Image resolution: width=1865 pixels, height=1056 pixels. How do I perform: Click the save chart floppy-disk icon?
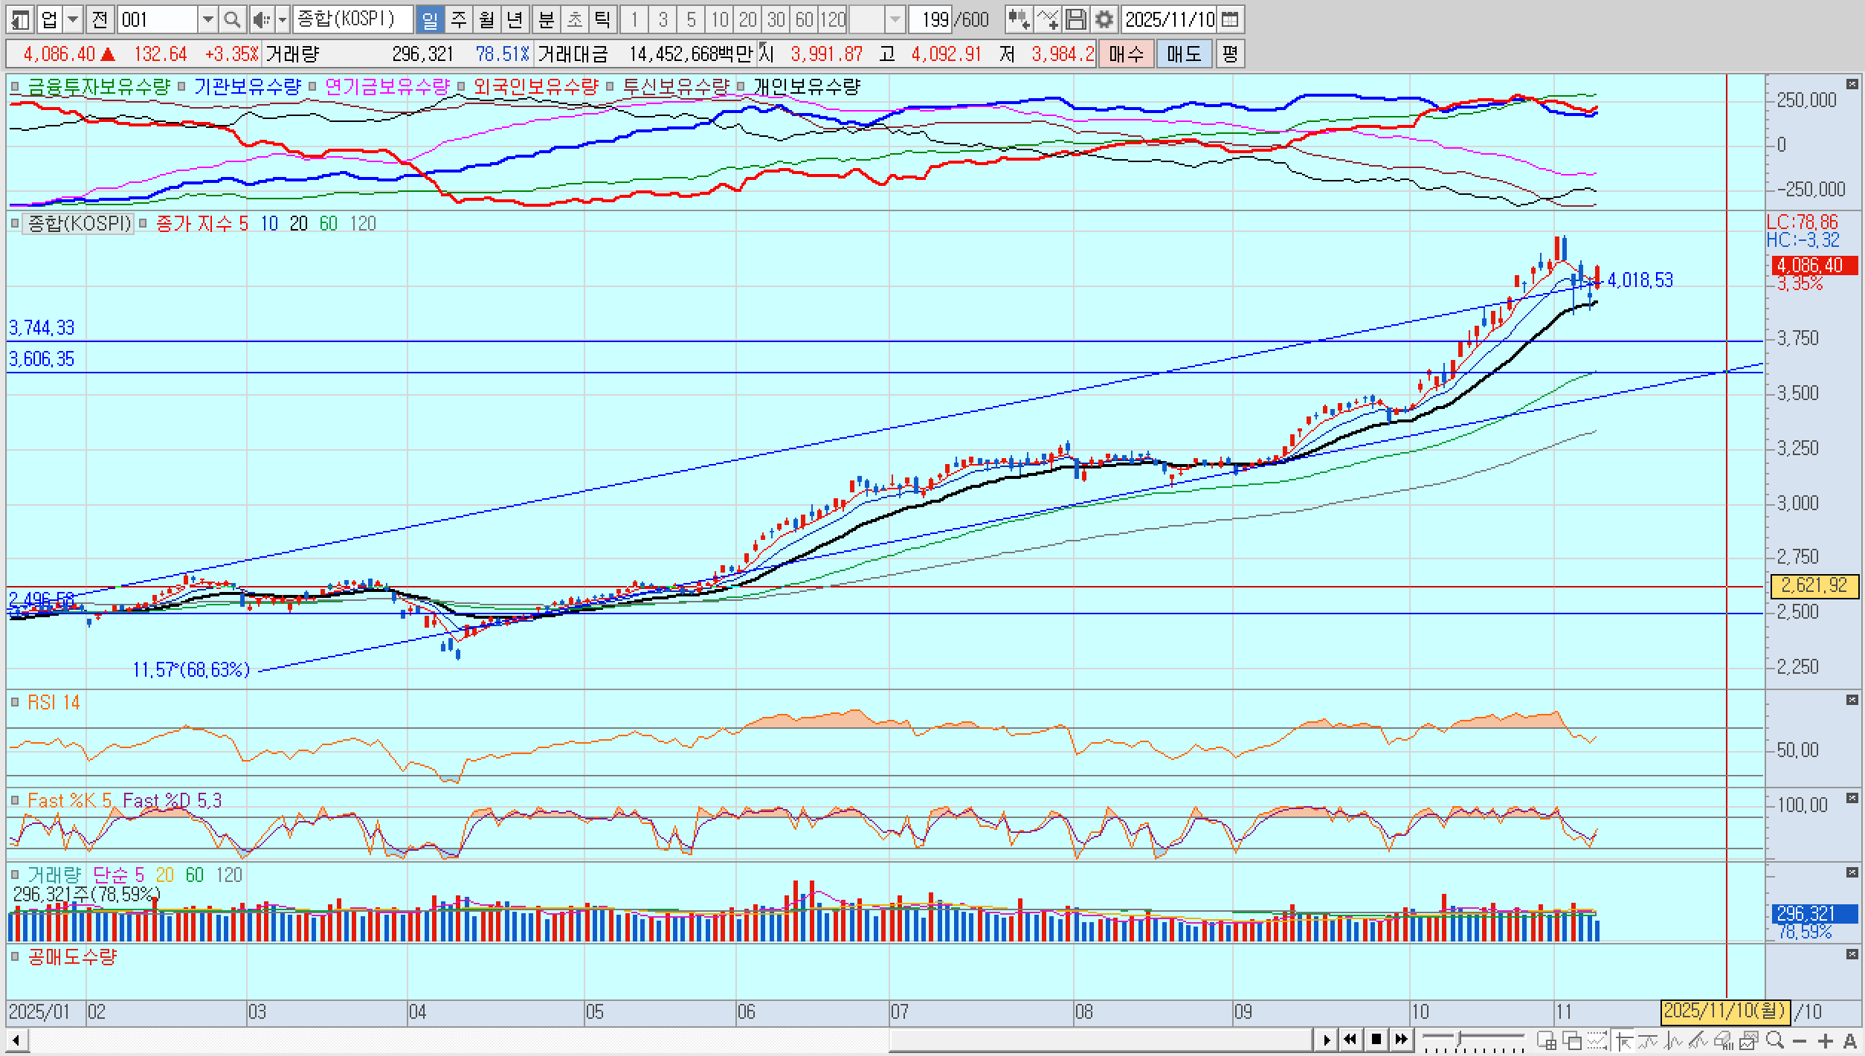(1075, 19)
